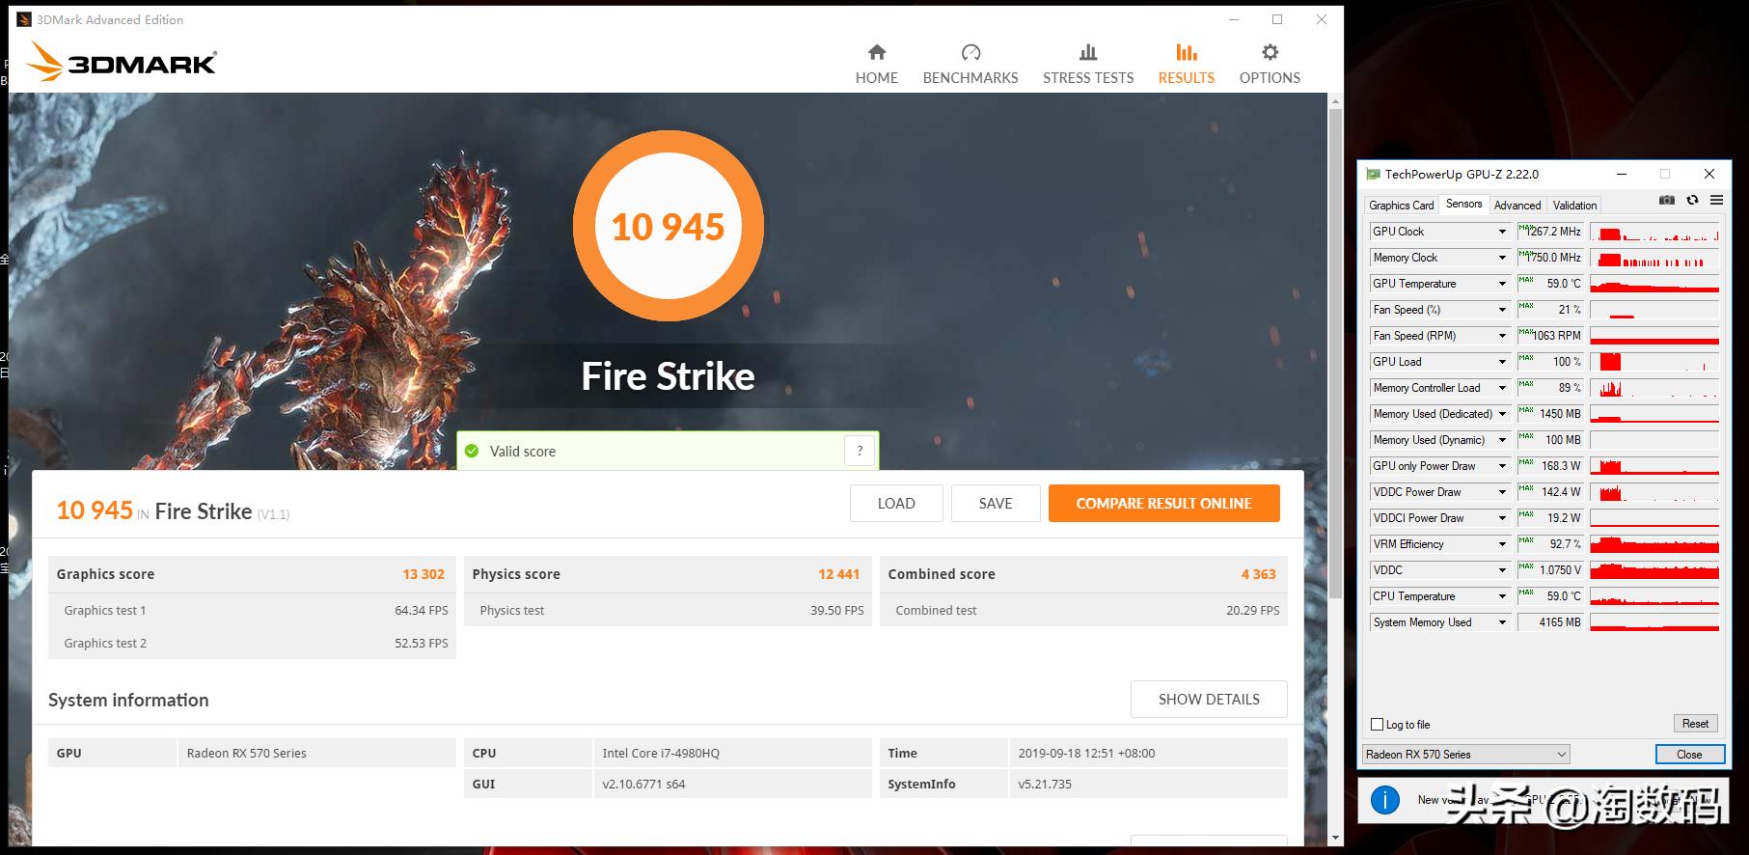This screenshot has height=855, width=1749.
Task: Click the GUI version v2.10.6771 s64
Action: click(x=643, y=785)
